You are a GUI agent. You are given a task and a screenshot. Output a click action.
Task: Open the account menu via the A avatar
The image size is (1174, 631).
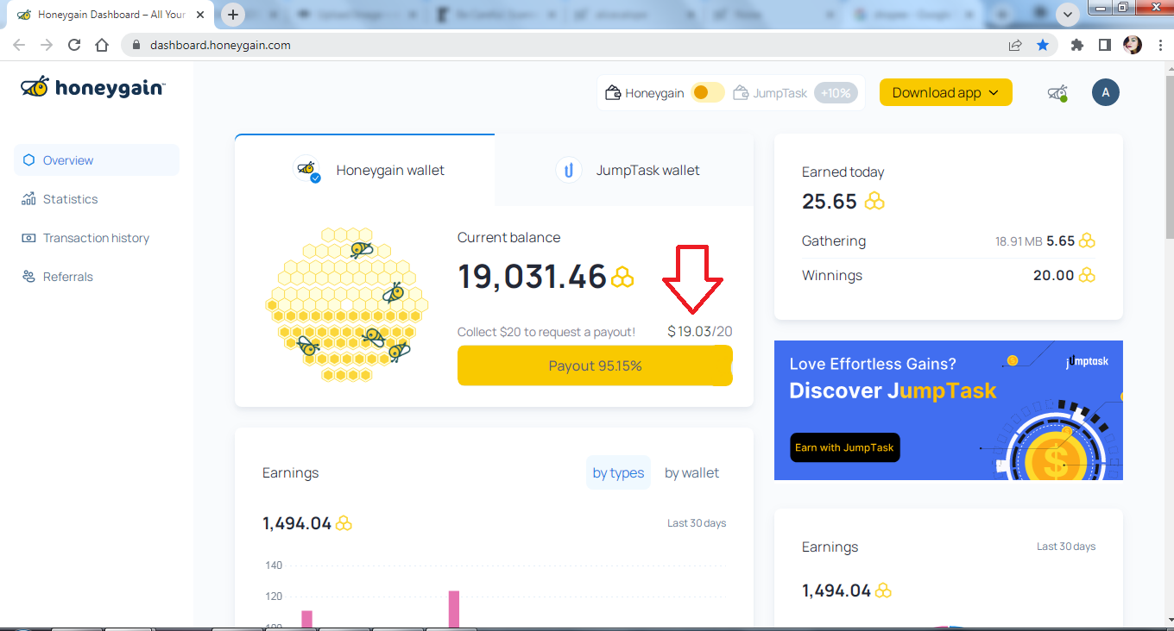click(x=1106, y=92)
